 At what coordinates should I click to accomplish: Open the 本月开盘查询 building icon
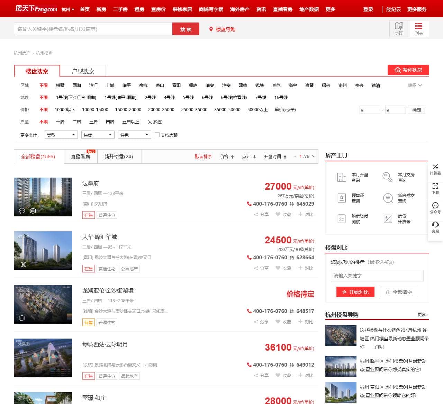pyautogui.click(x=342, y=177)
